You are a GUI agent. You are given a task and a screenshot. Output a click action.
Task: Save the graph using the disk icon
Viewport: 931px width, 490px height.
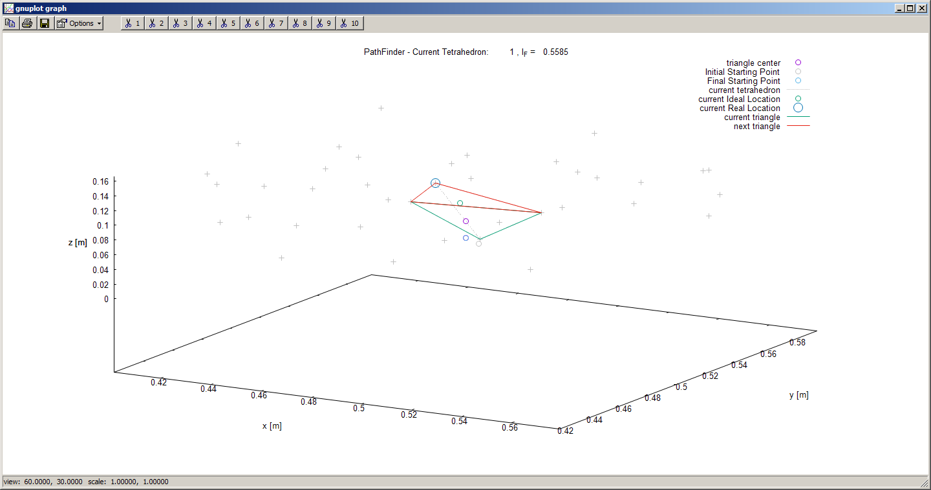pyautogui.click(x=45, y=23)
